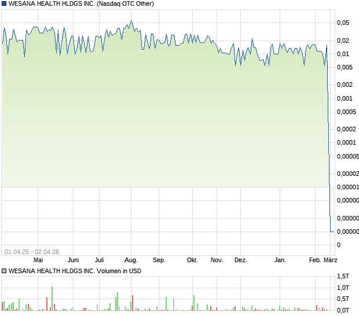
Task: Click the März month label
Action: (331, 260)
